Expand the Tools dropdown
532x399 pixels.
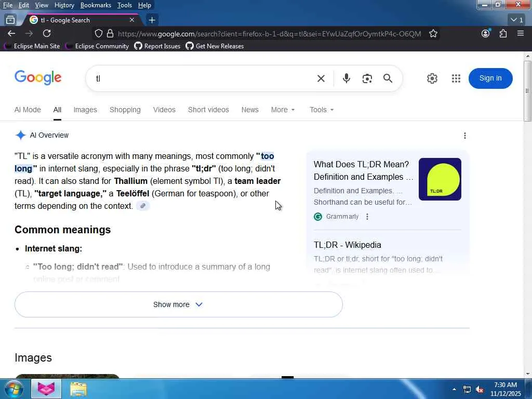[x=321, y=110]
